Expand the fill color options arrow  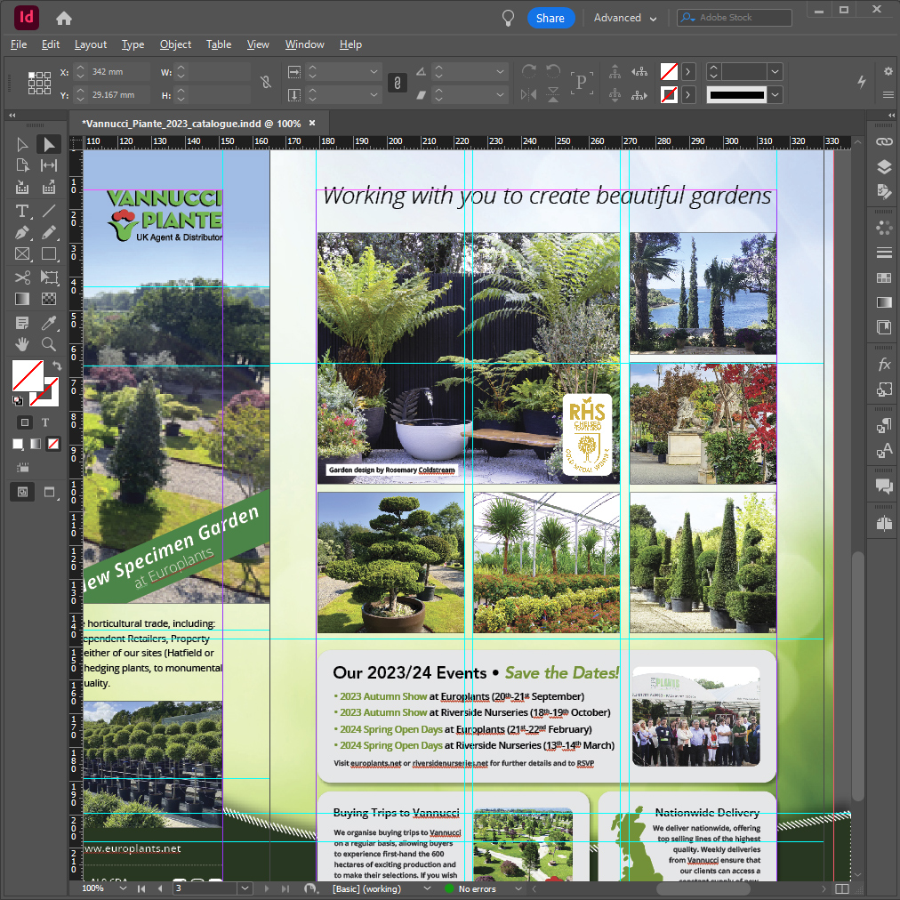click(x=687, y=72)
